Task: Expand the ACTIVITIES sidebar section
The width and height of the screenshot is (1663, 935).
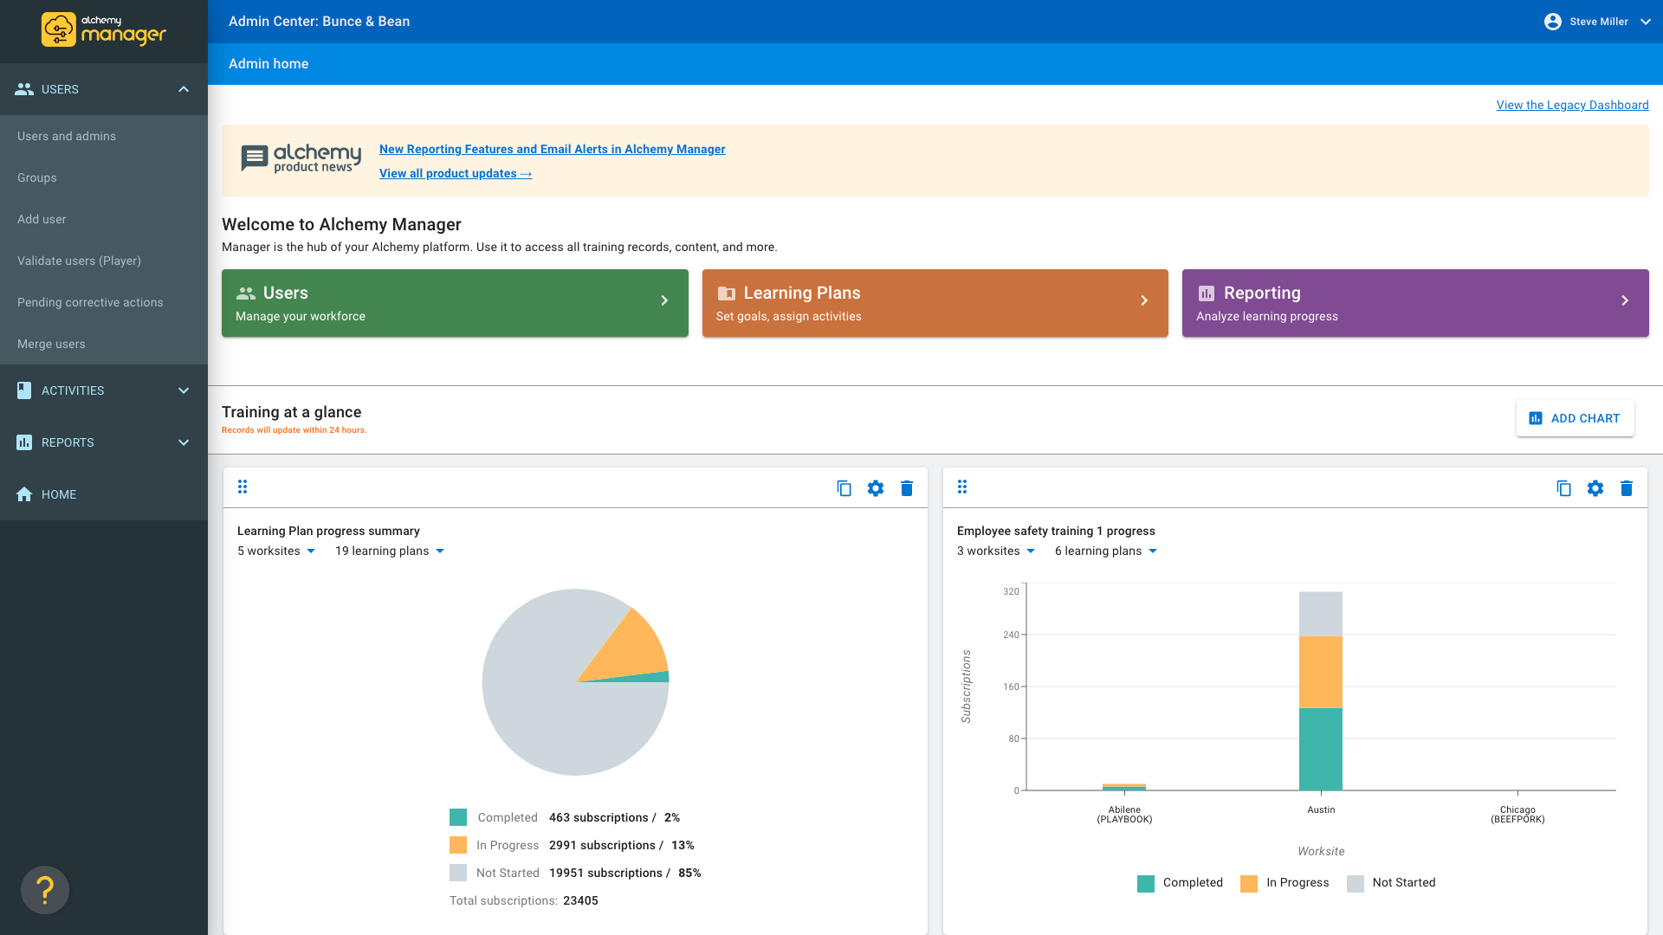Action: pos(184,390)
